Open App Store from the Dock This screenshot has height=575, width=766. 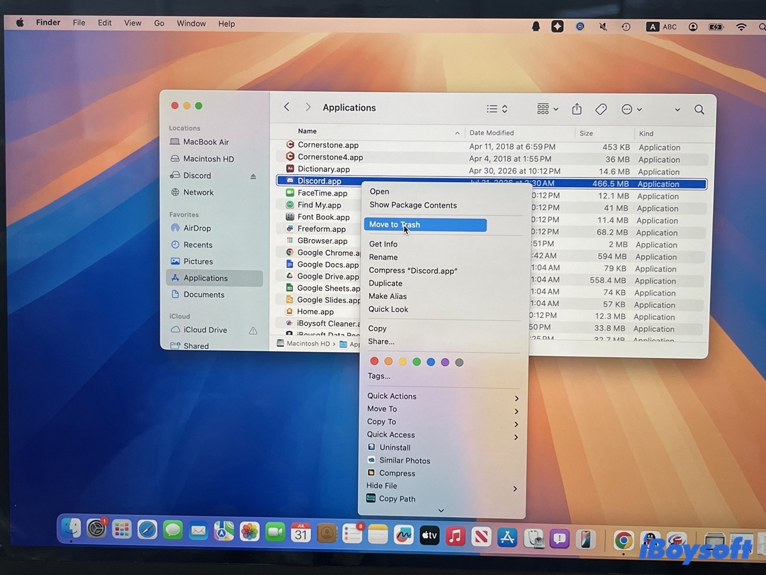click(x=507, y=537)
